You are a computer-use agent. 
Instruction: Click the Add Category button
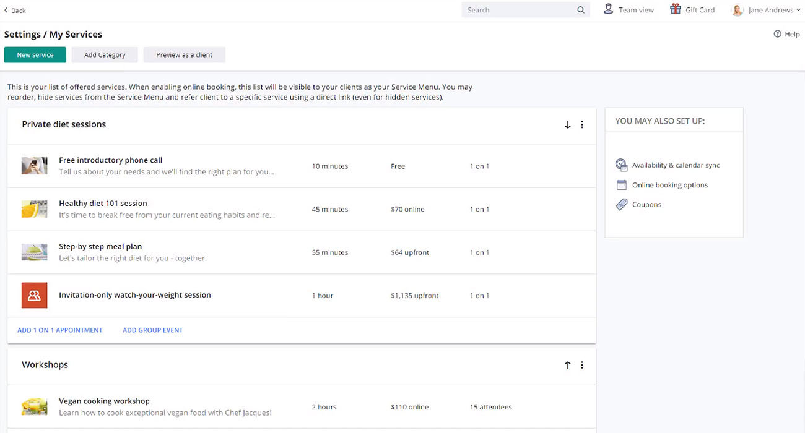tap(105, 55)
